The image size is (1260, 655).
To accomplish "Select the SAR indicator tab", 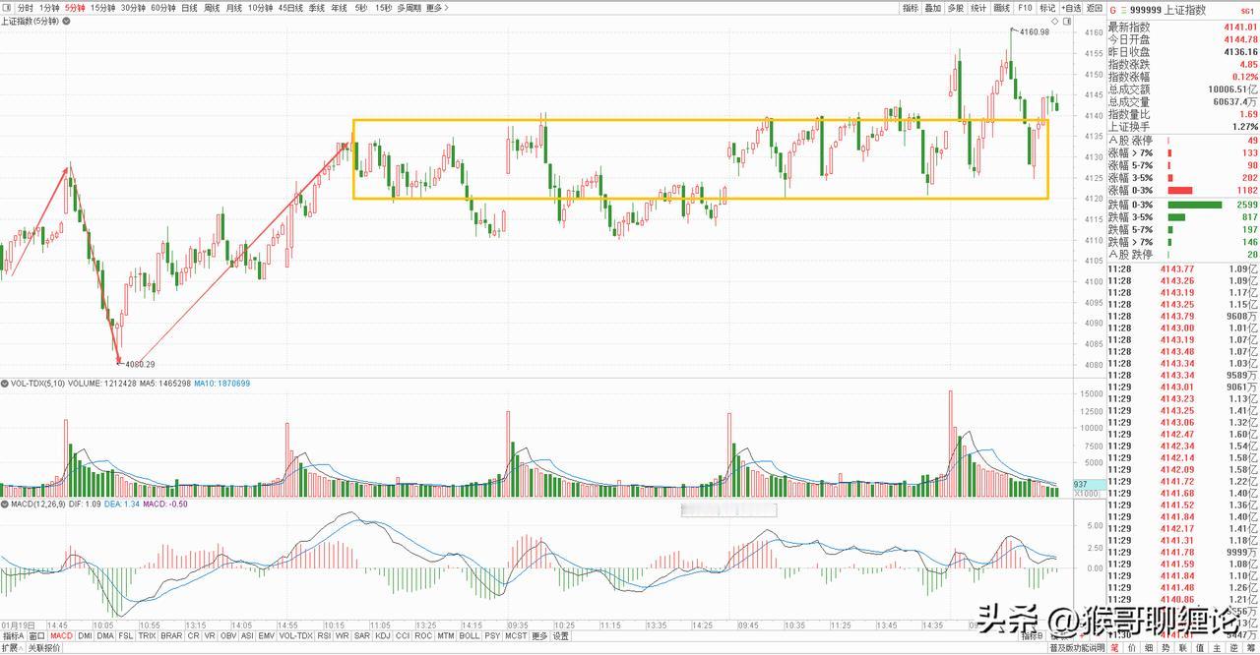I will pos(361,635).
